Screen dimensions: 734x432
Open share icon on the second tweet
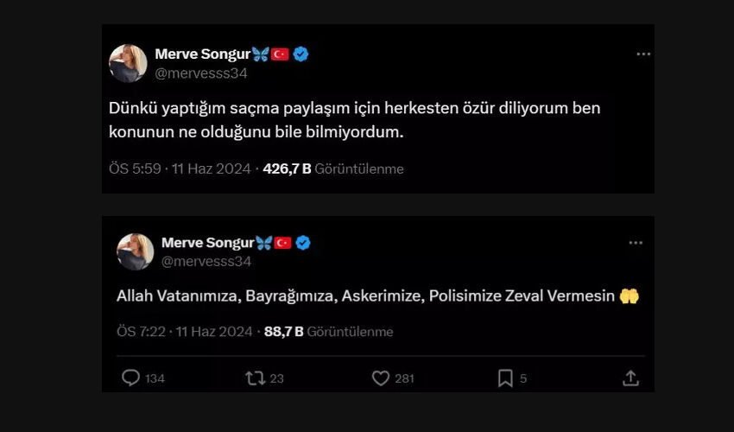point(630,378)
